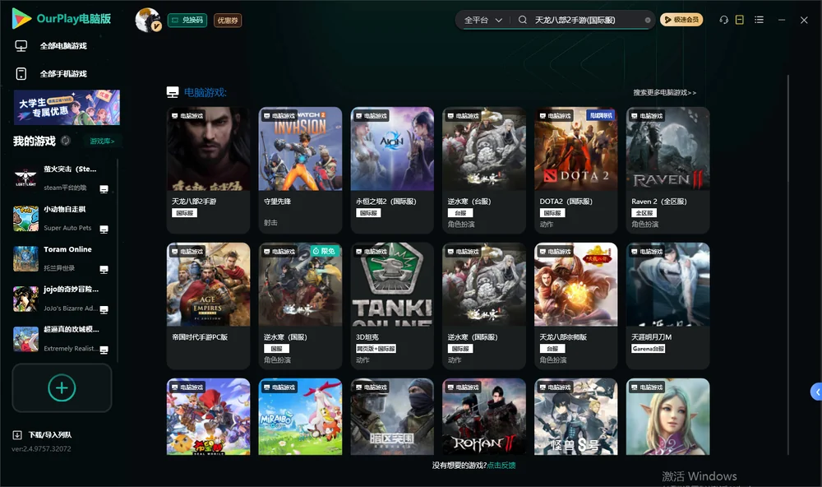Open the 优惠券 coupons button
This screenshot has height=487, width=822.
click(228, 21)
